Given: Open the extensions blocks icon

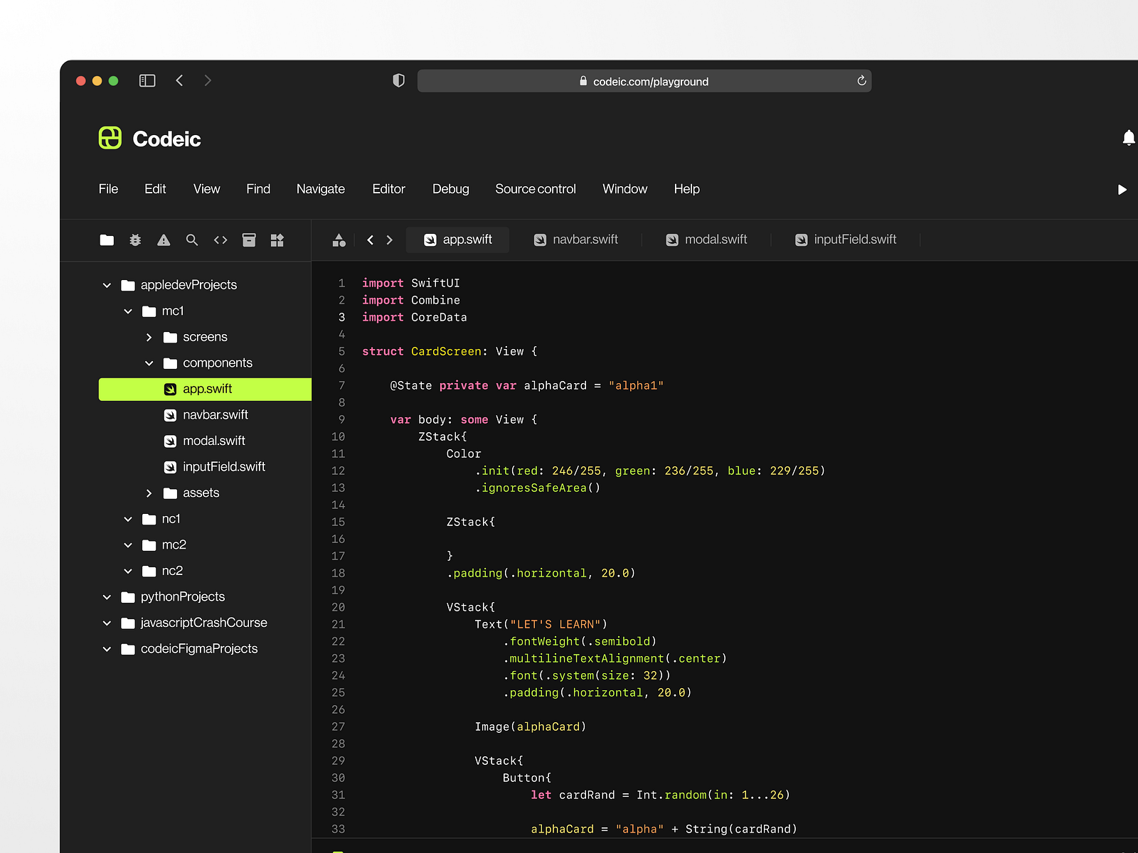Looking at the screenshot, I should pyautogui.click(x=277, y=240).
